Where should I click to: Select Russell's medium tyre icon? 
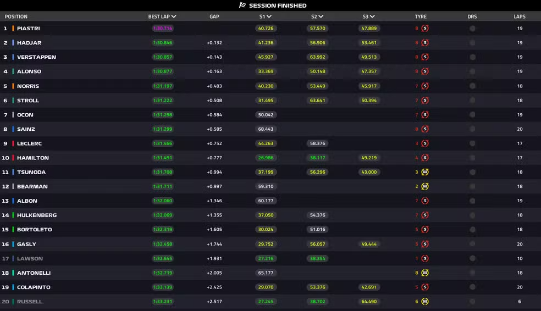pyautogui.click(x=424, y=302)
